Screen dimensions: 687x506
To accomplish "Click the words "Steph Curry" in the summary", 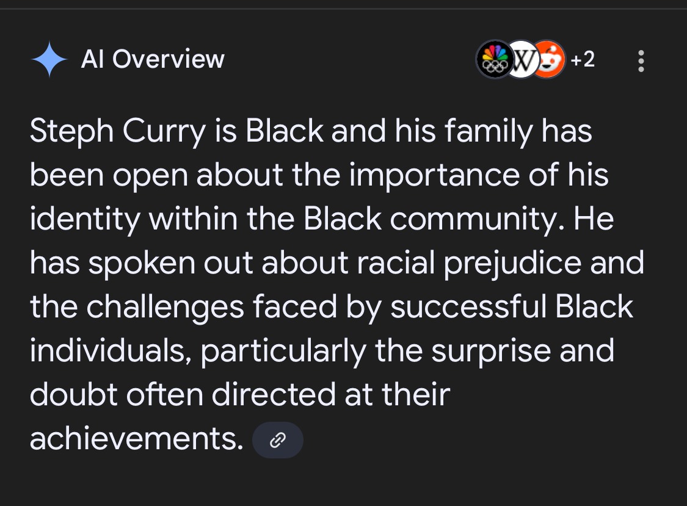I will coord(118,131).
